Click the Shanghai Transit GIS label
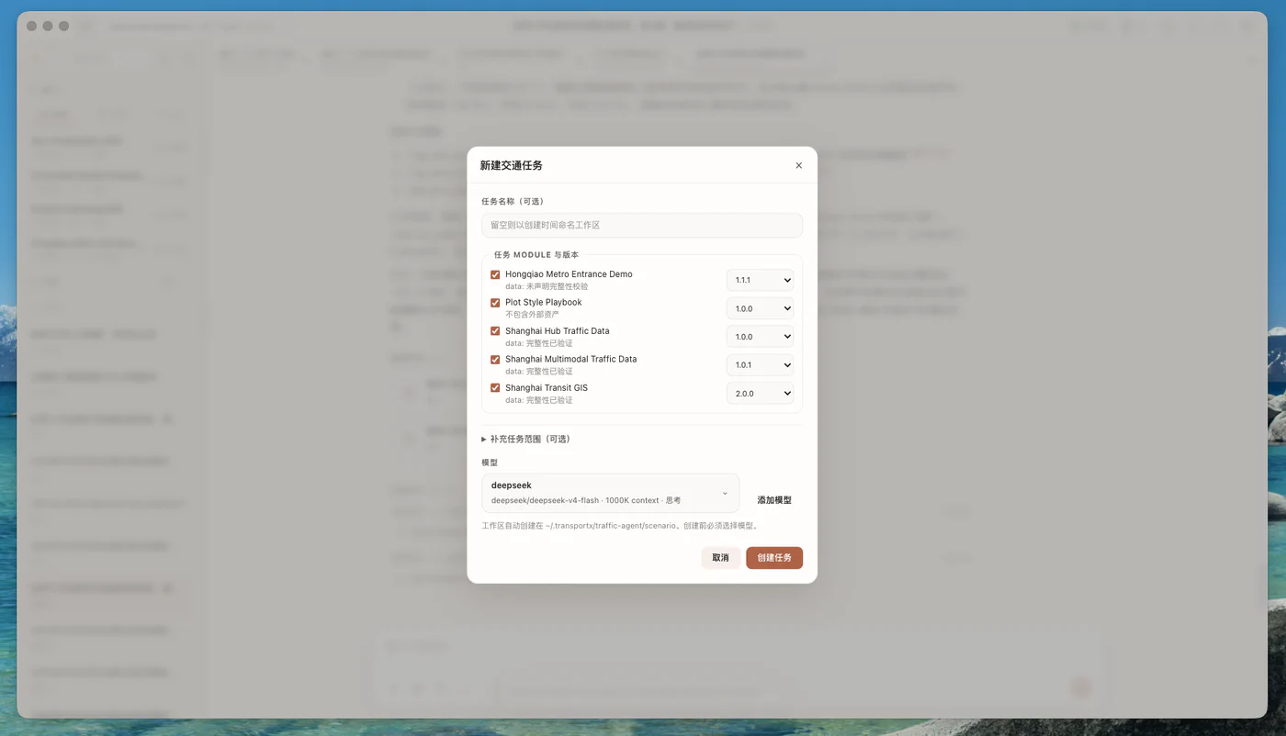 click(547, 388)
